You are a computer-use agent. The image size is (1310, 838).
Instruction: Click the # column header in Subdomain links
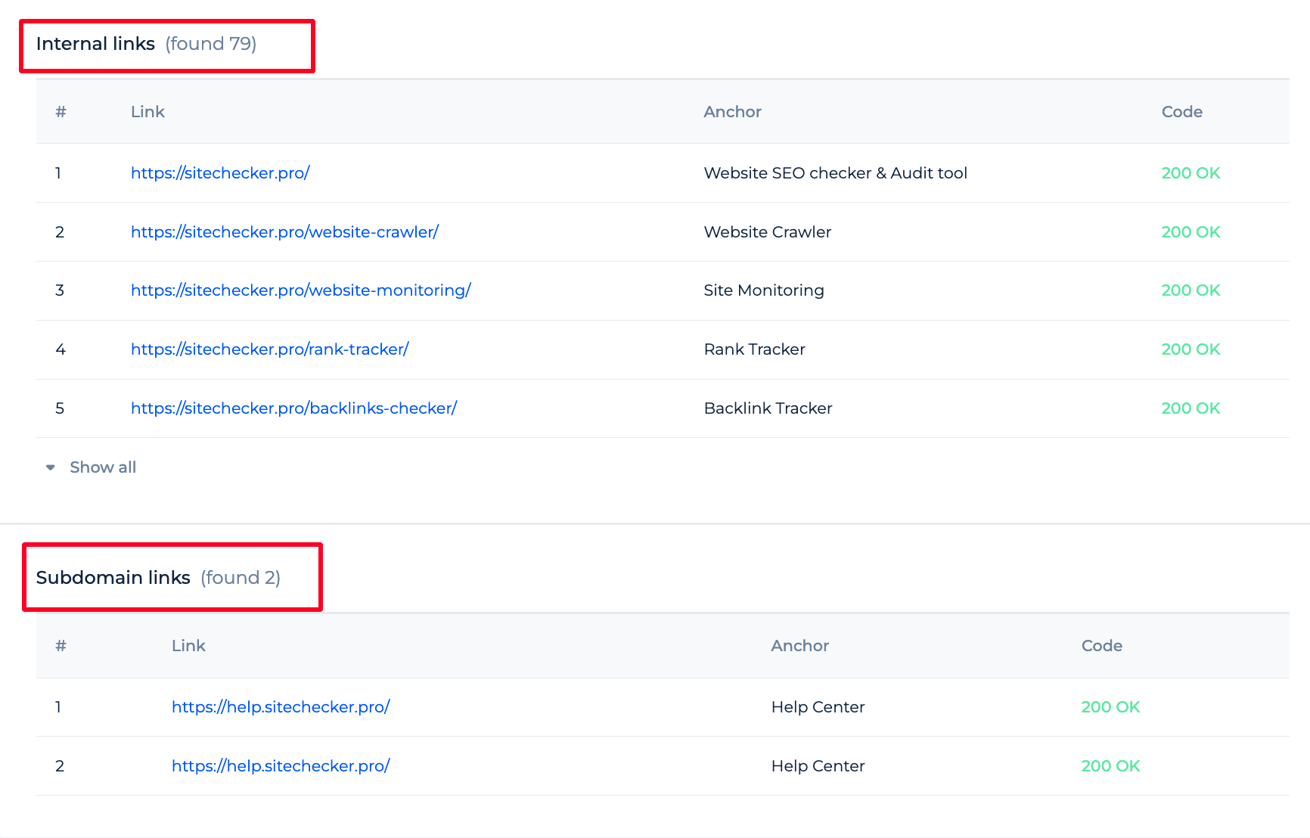point(61,646)
